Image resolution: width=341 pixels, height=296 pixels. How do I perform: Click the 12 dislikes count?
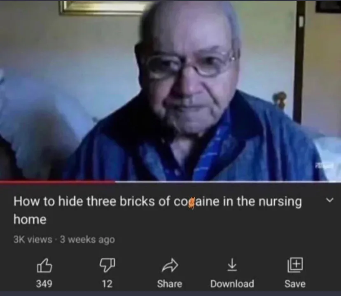(x=107, y=284)
